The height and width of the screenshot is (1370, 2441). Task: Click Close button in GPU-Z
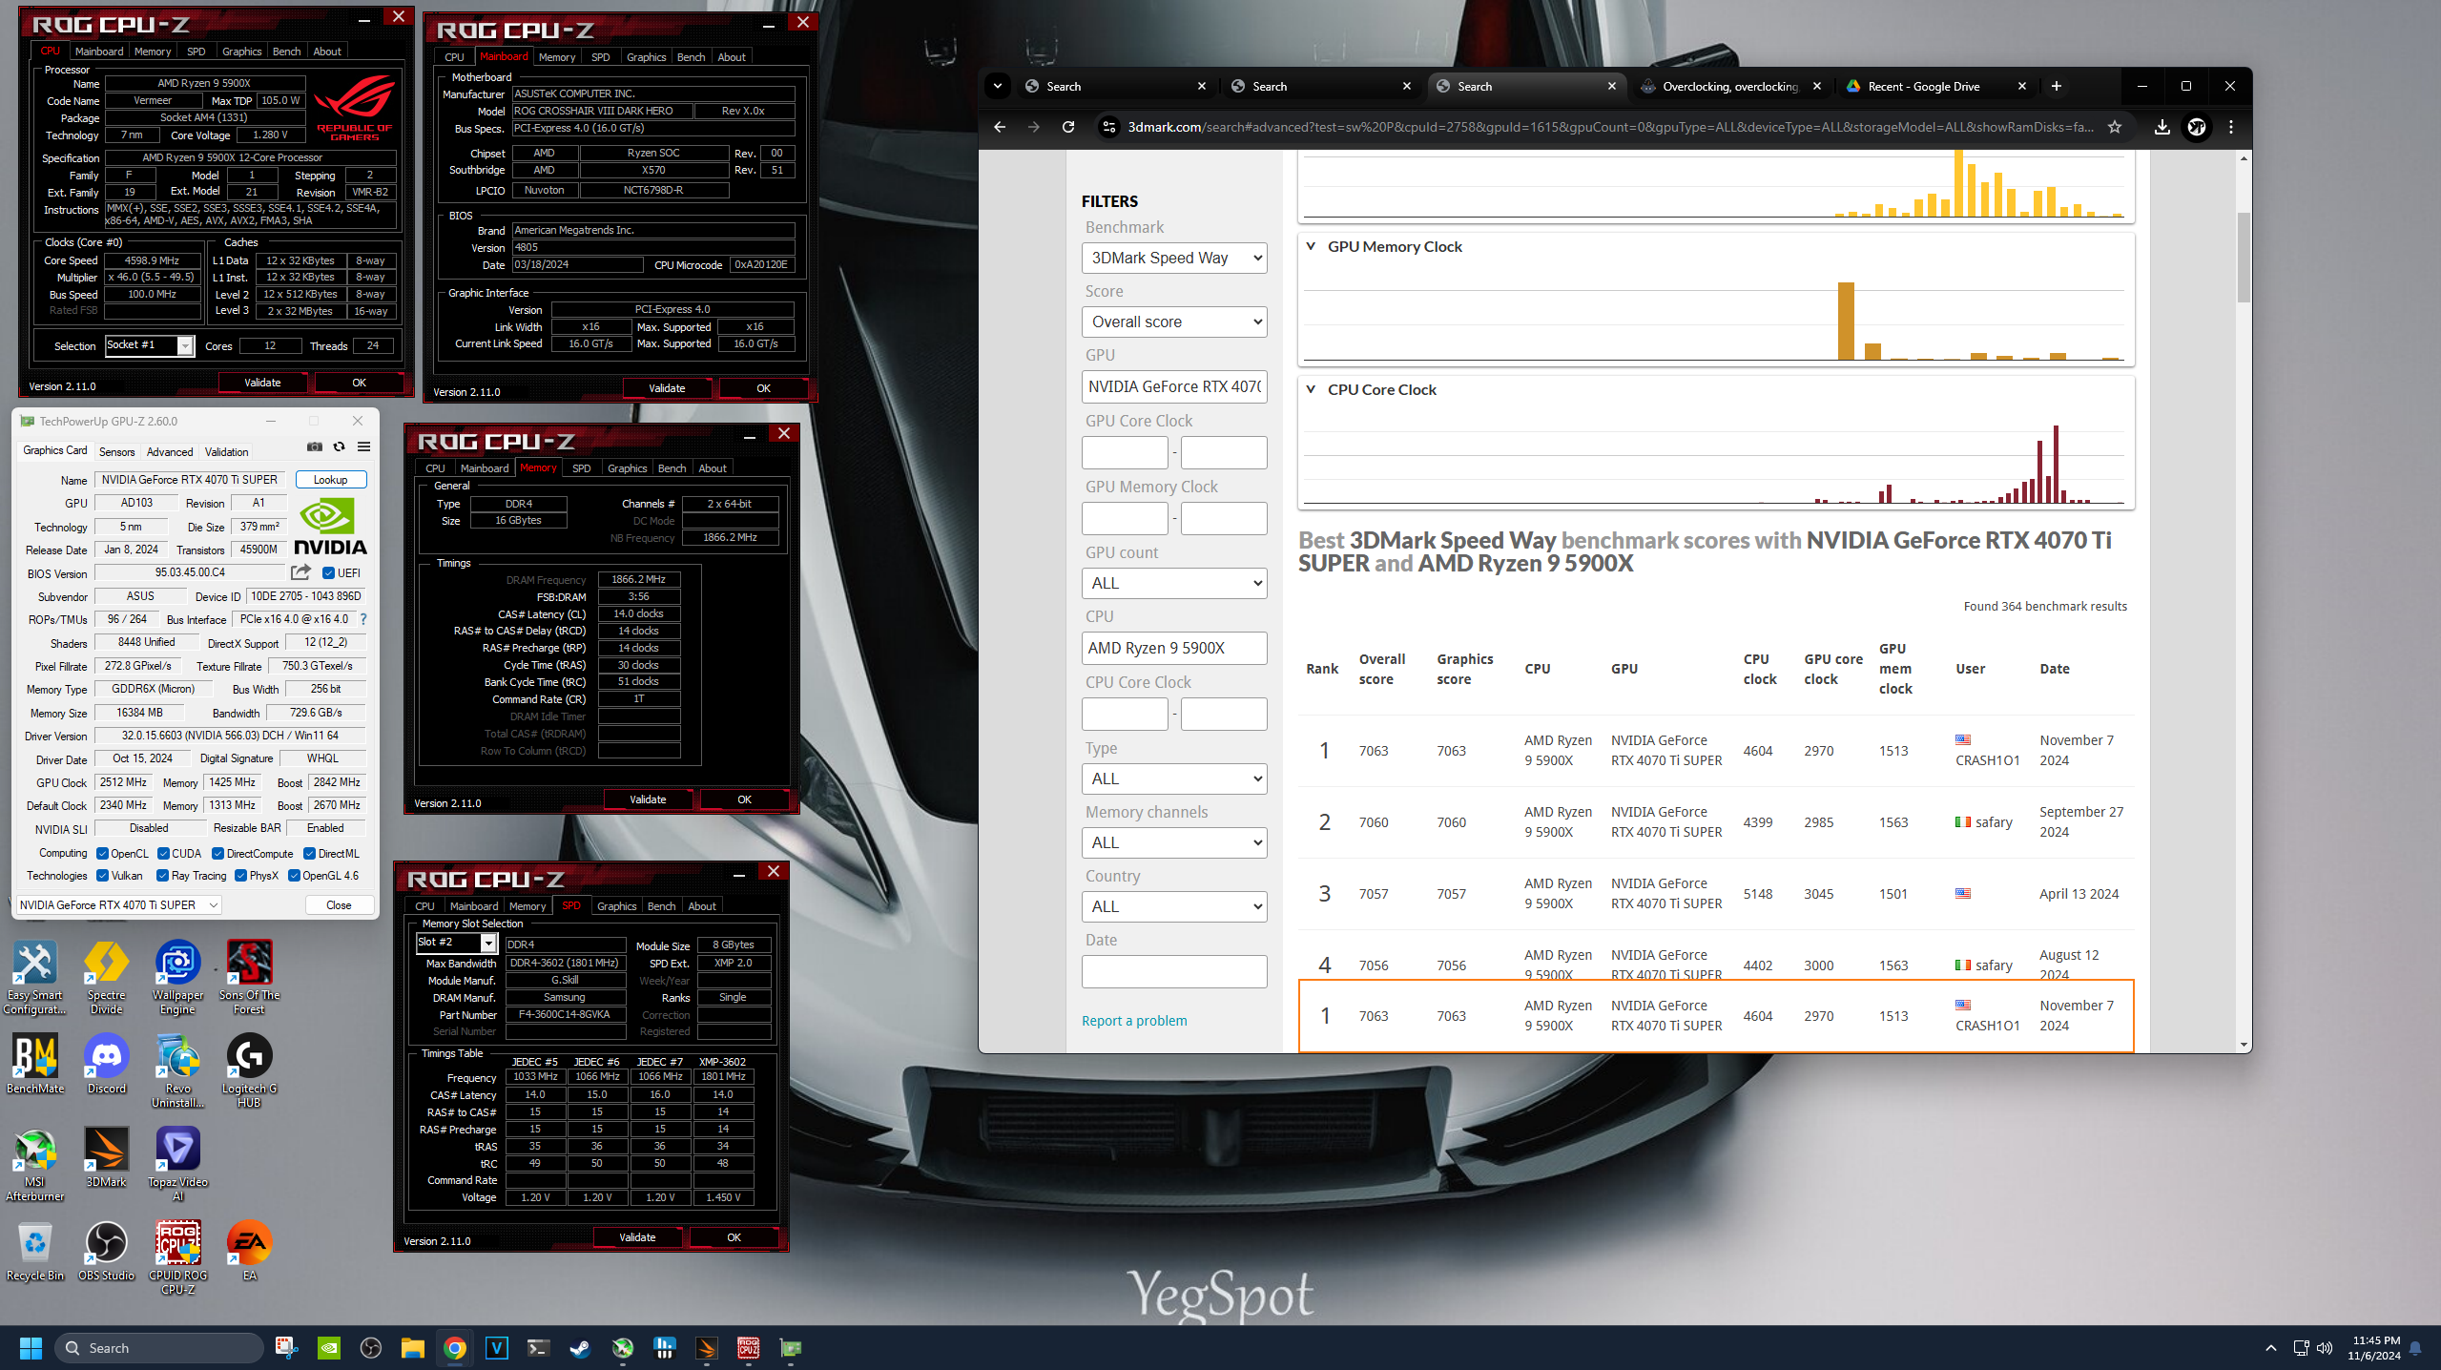[339, 905]
